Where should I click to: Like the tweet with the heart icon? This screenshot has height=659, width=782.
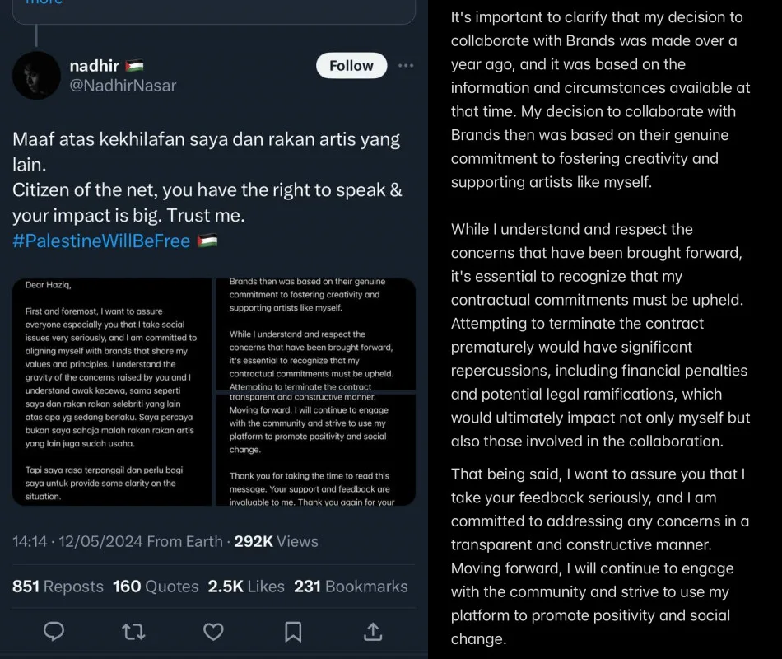[x=213, y=631]
